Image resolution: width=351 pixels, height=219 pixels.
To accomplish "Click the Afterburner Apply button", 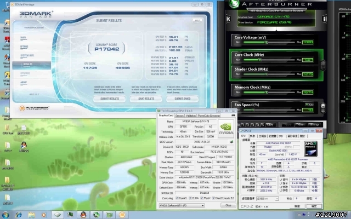I will pyautogui.click(x=287, y=125).
